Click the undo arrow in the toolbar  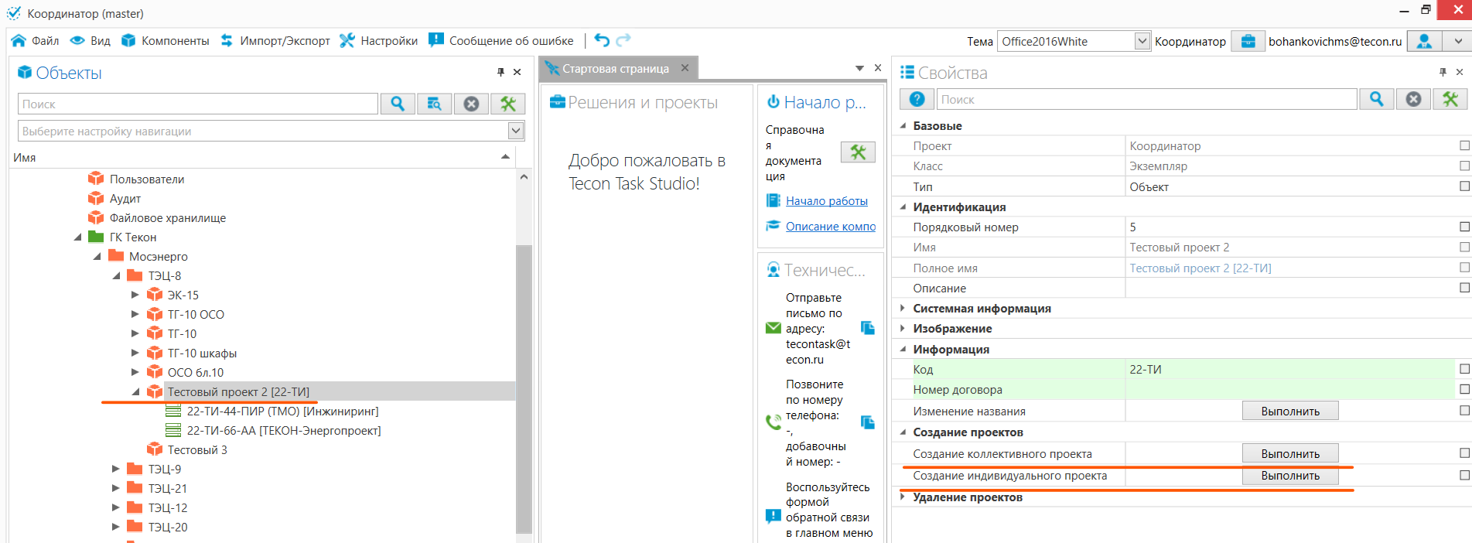pos(602,40)
